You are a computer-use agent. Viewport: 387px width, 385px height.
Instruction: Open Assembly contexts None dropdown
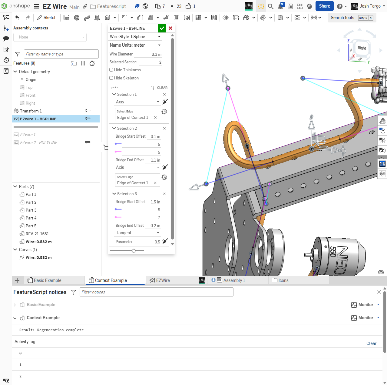click(x=50, y=37)
